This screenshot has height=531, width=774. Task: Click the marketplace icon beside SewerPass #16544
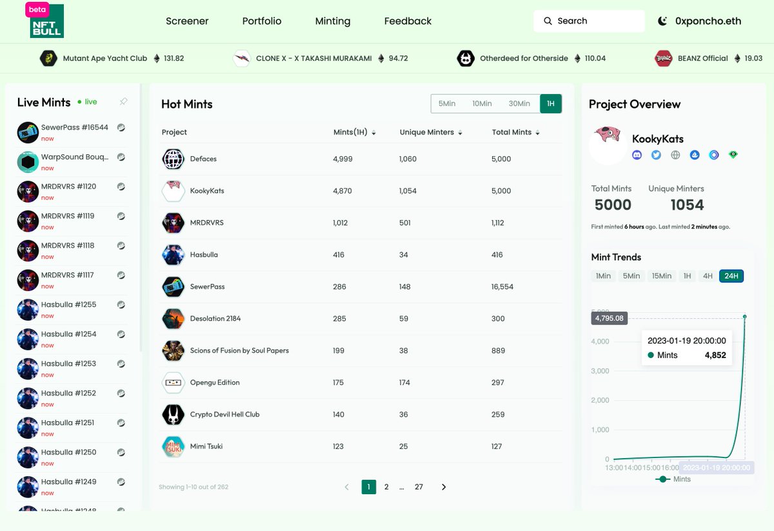click(x=121, y=127)
